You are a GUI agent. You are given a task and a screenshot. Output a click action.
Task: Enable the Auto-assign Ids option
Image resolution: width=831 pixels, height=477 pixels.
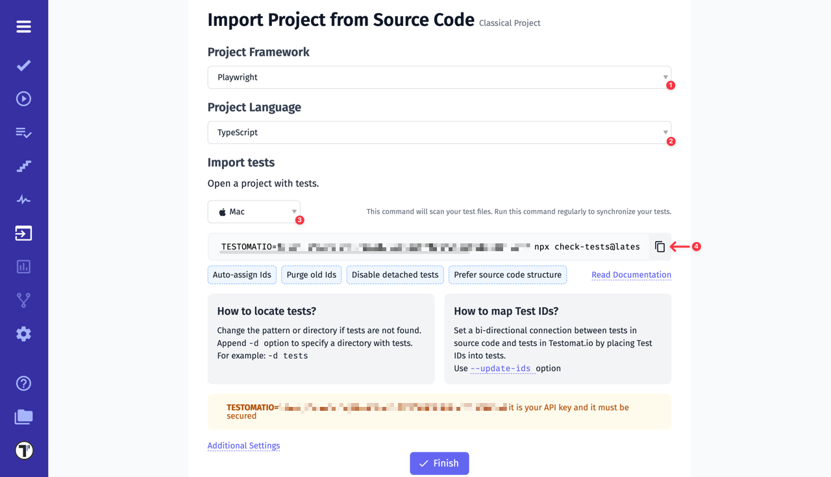(x=242, y=275)
